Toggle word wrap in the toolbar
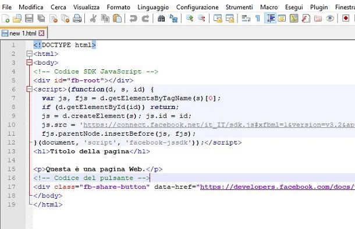The image size is (355, 229). (246, 19)
